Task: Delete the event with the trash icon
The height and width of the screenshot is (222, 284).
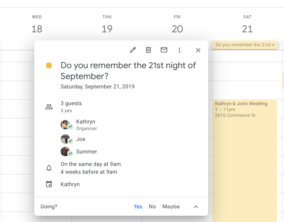Action: point(149,50)
